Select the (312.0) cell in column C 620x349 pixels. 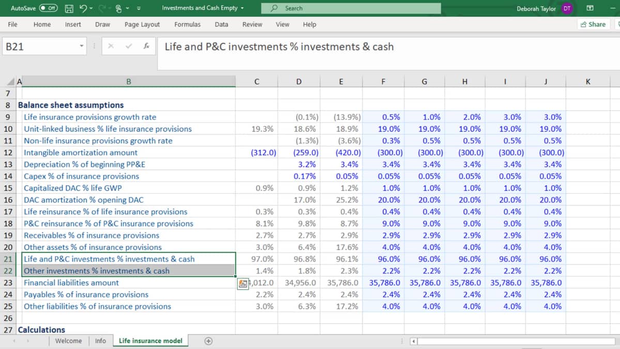point(257,153)
